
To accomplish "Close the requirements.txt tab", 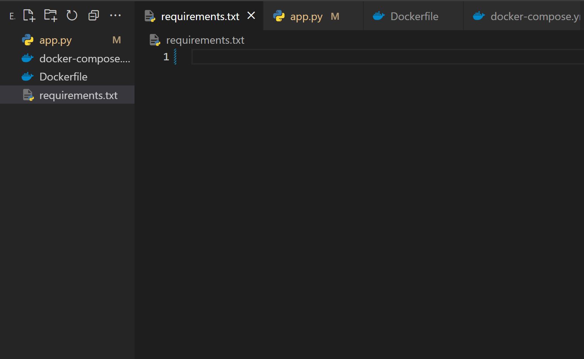I will click(x=251, y=16).
